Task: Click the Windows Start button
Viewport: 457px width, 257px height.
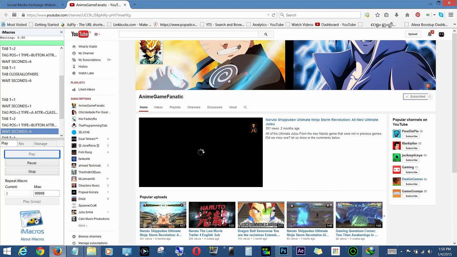Action: [x=7, y=251]
